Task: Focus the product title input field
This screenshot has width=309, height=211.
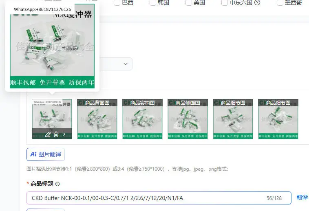Action: [159, 198]
